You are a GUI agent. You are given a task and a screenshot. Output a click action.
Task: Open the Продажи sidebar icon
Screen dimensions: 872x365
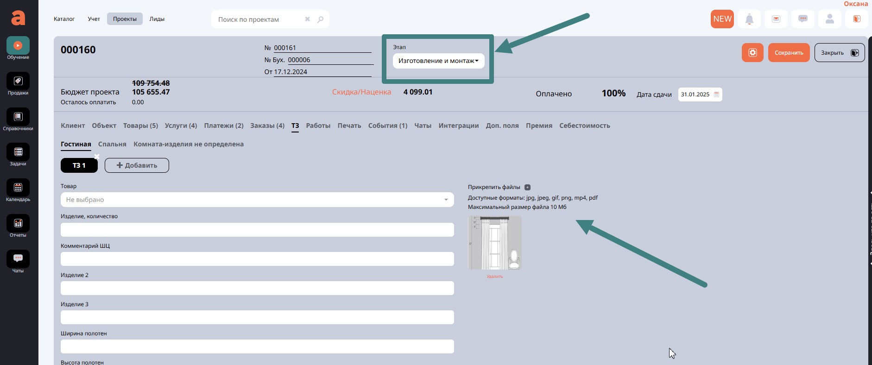(x=18, y=82)
